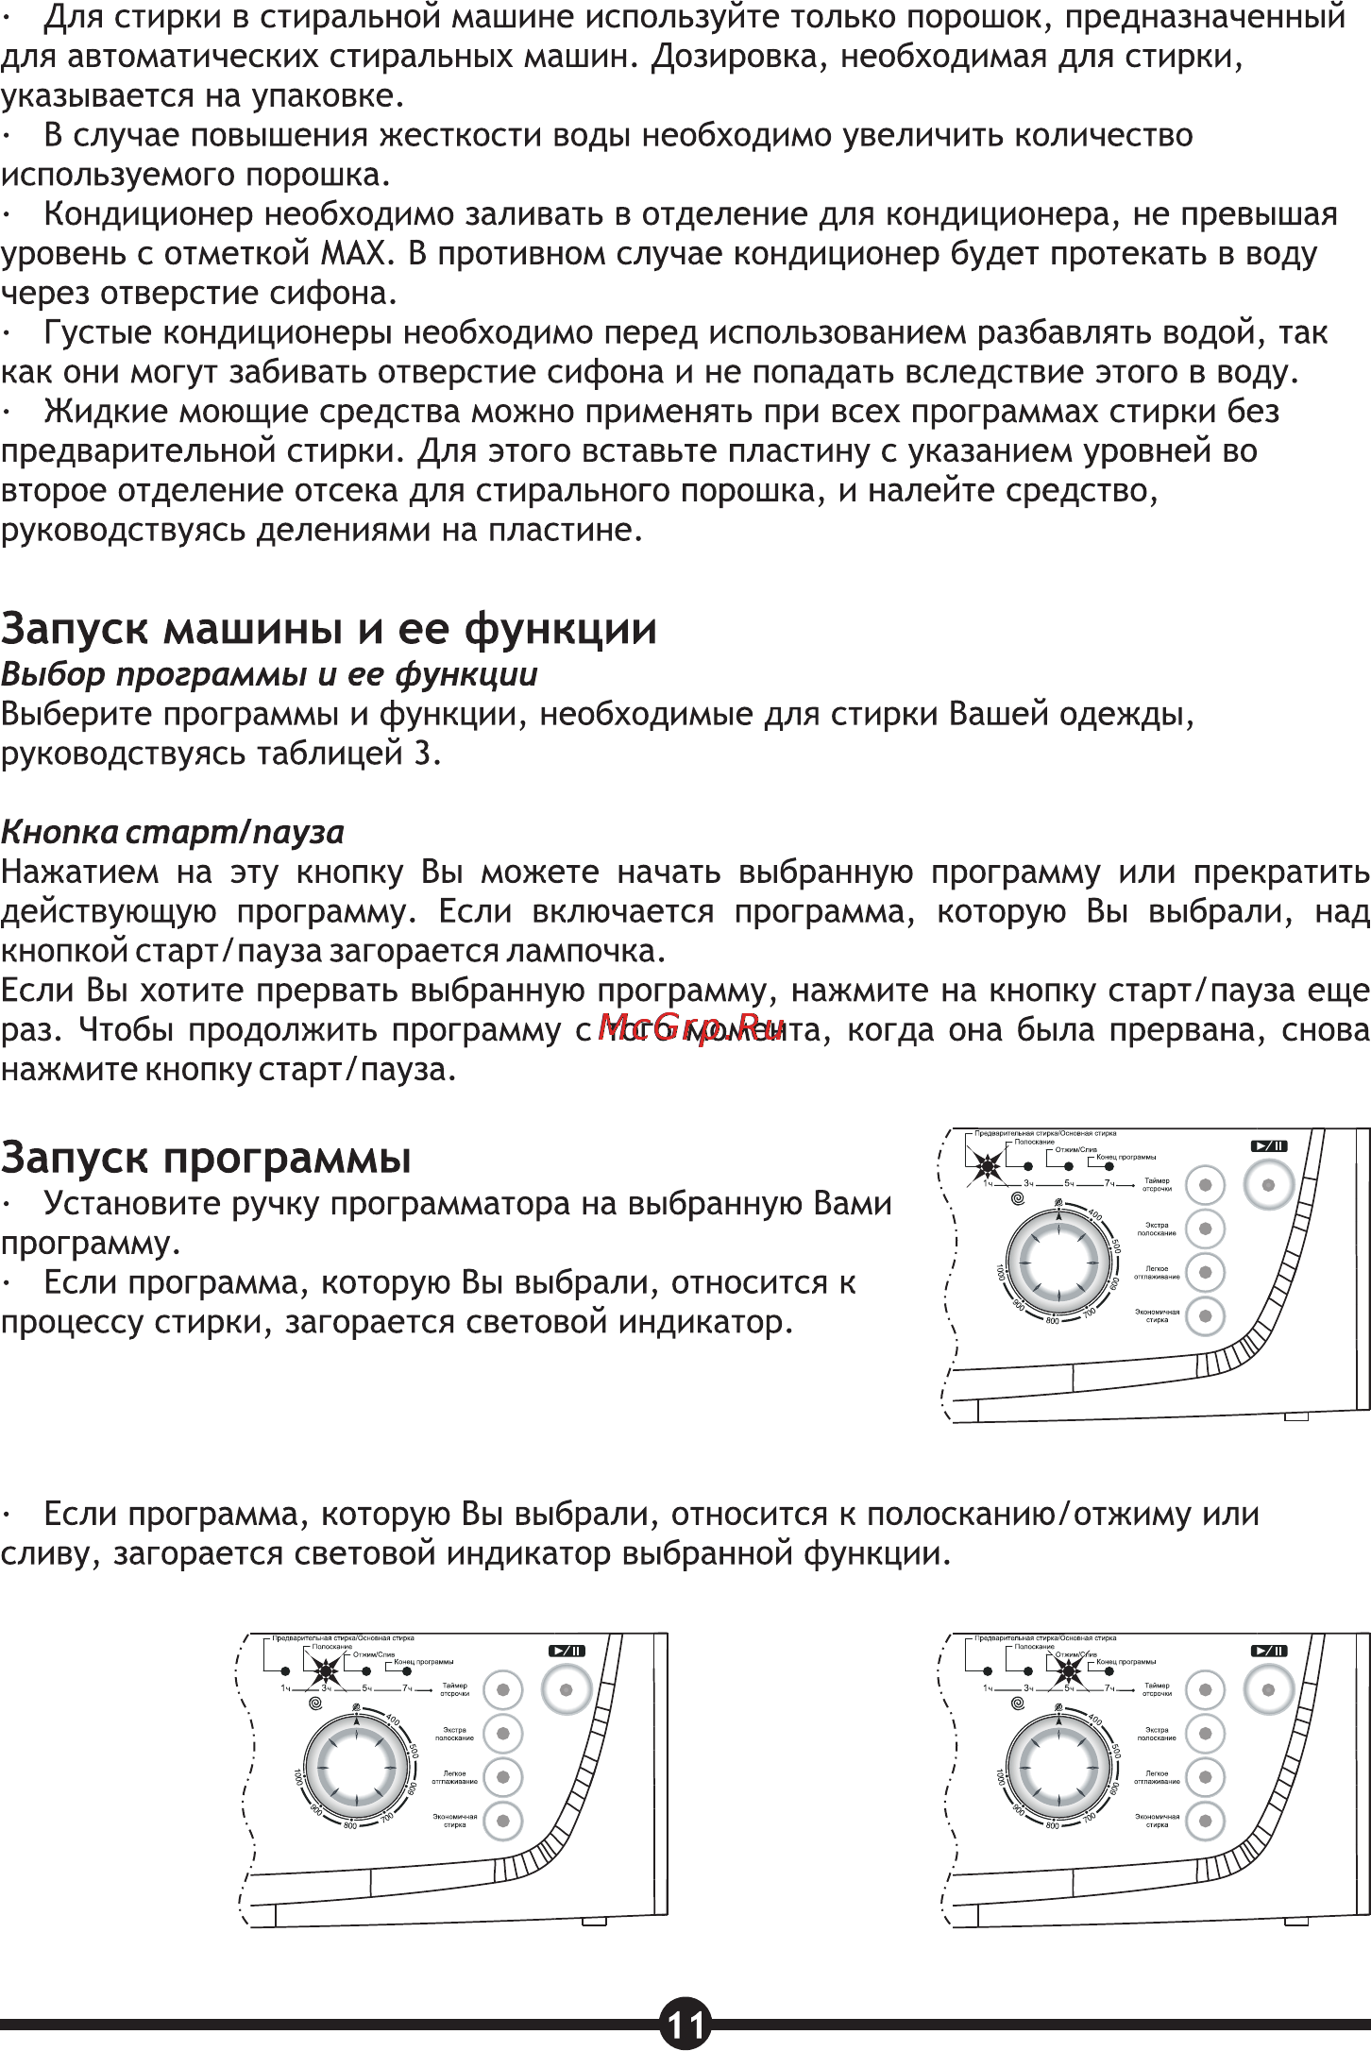The width and height of the screenshot is (1371, 2051).
Task: Click start/pause round button in Отжим/Слив-lit diagram
Action: pyautogui.click(x=1269, y=1690)
